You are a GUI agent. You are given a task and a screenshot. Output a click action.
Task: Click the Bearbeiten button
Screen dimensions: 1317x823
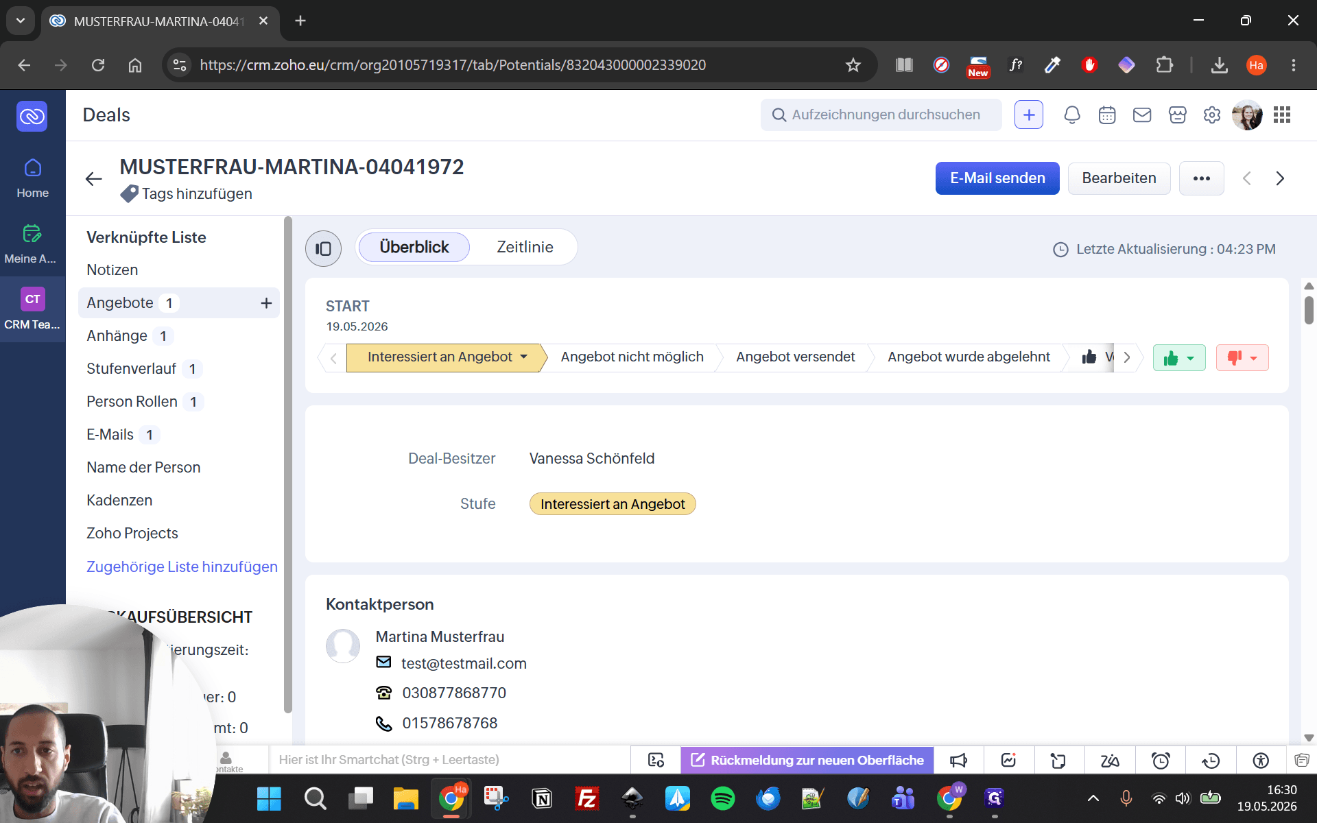[x=1119, y=178]
